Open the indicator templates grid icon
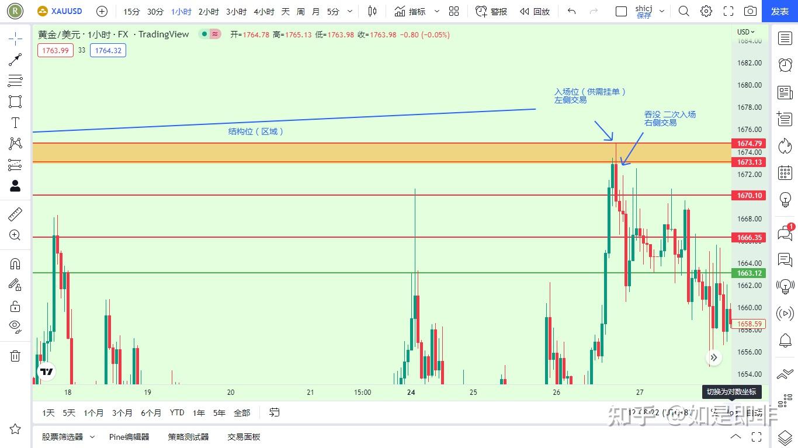798x448 pixels. 454,11
